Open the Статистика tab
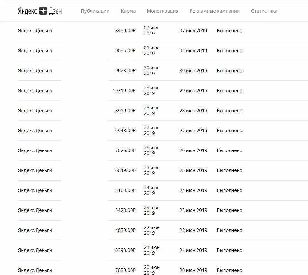 click(x=264, y=11)
